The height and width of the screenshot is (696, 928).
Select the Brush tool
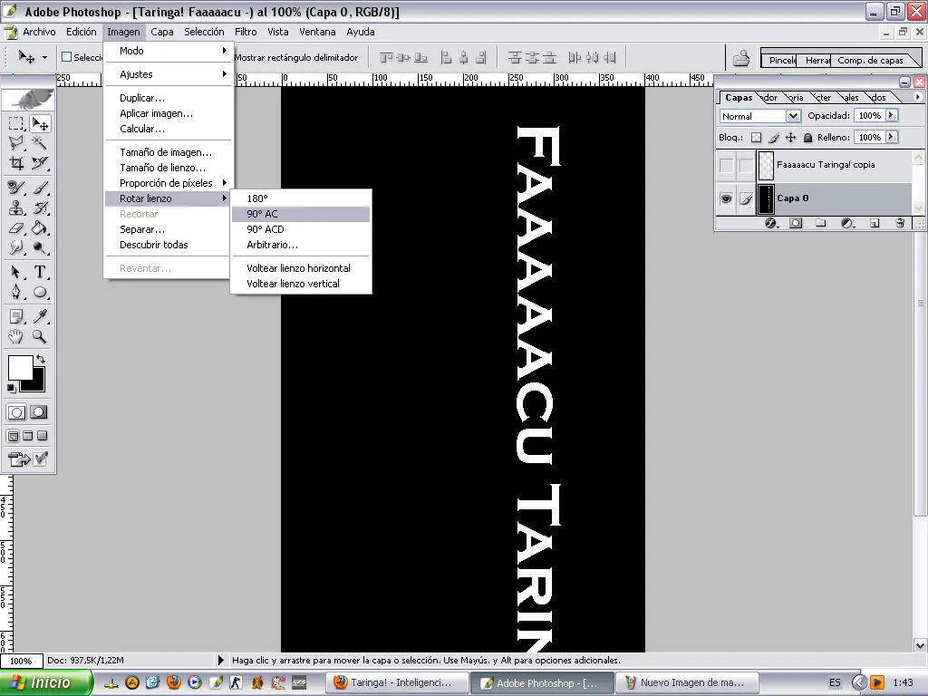pos(40,188)
